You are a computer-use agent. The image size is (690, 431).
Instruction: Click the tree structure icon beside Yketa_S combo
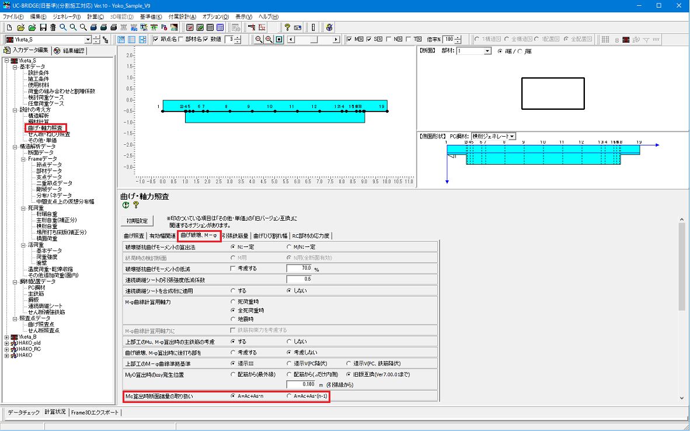[106, 40]
